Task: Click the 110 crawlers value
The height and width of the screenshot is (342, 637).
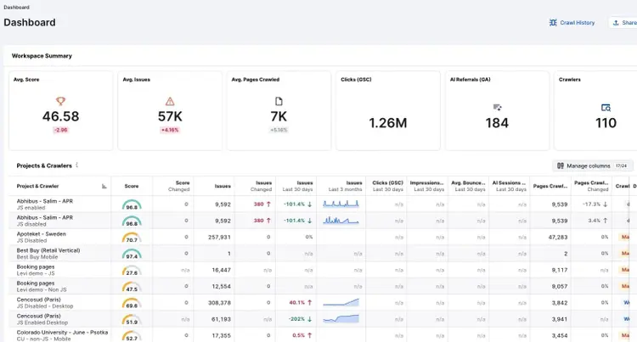Action: pyautogui.click(x=606, y=123)
